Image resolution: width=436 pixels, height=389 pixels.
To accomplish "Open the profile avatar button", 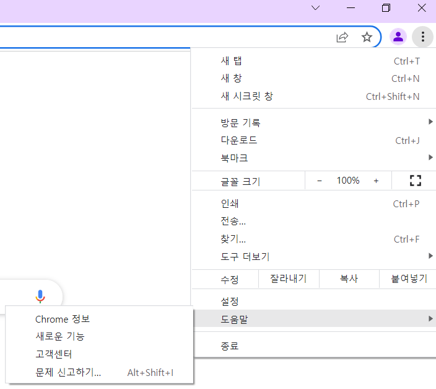I will 398,37.
